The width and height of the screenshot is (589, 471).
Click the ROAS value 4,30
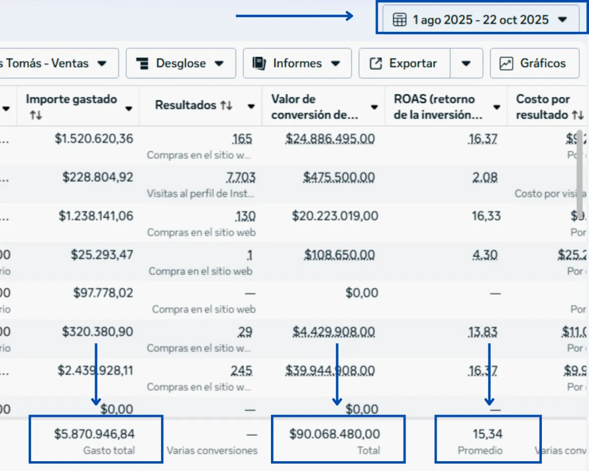(485, 255)
